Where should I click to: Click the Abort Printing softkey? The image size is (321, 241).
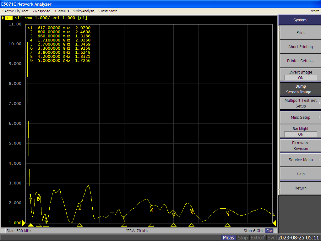[x=300, y=47]
